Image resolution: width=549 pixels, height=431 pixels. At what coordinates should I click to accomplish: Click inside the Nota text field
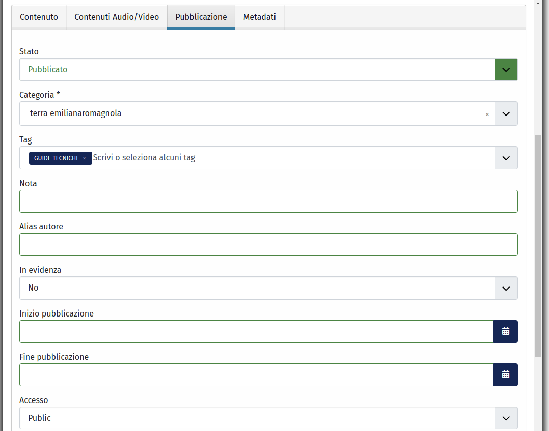pos(268,201)
